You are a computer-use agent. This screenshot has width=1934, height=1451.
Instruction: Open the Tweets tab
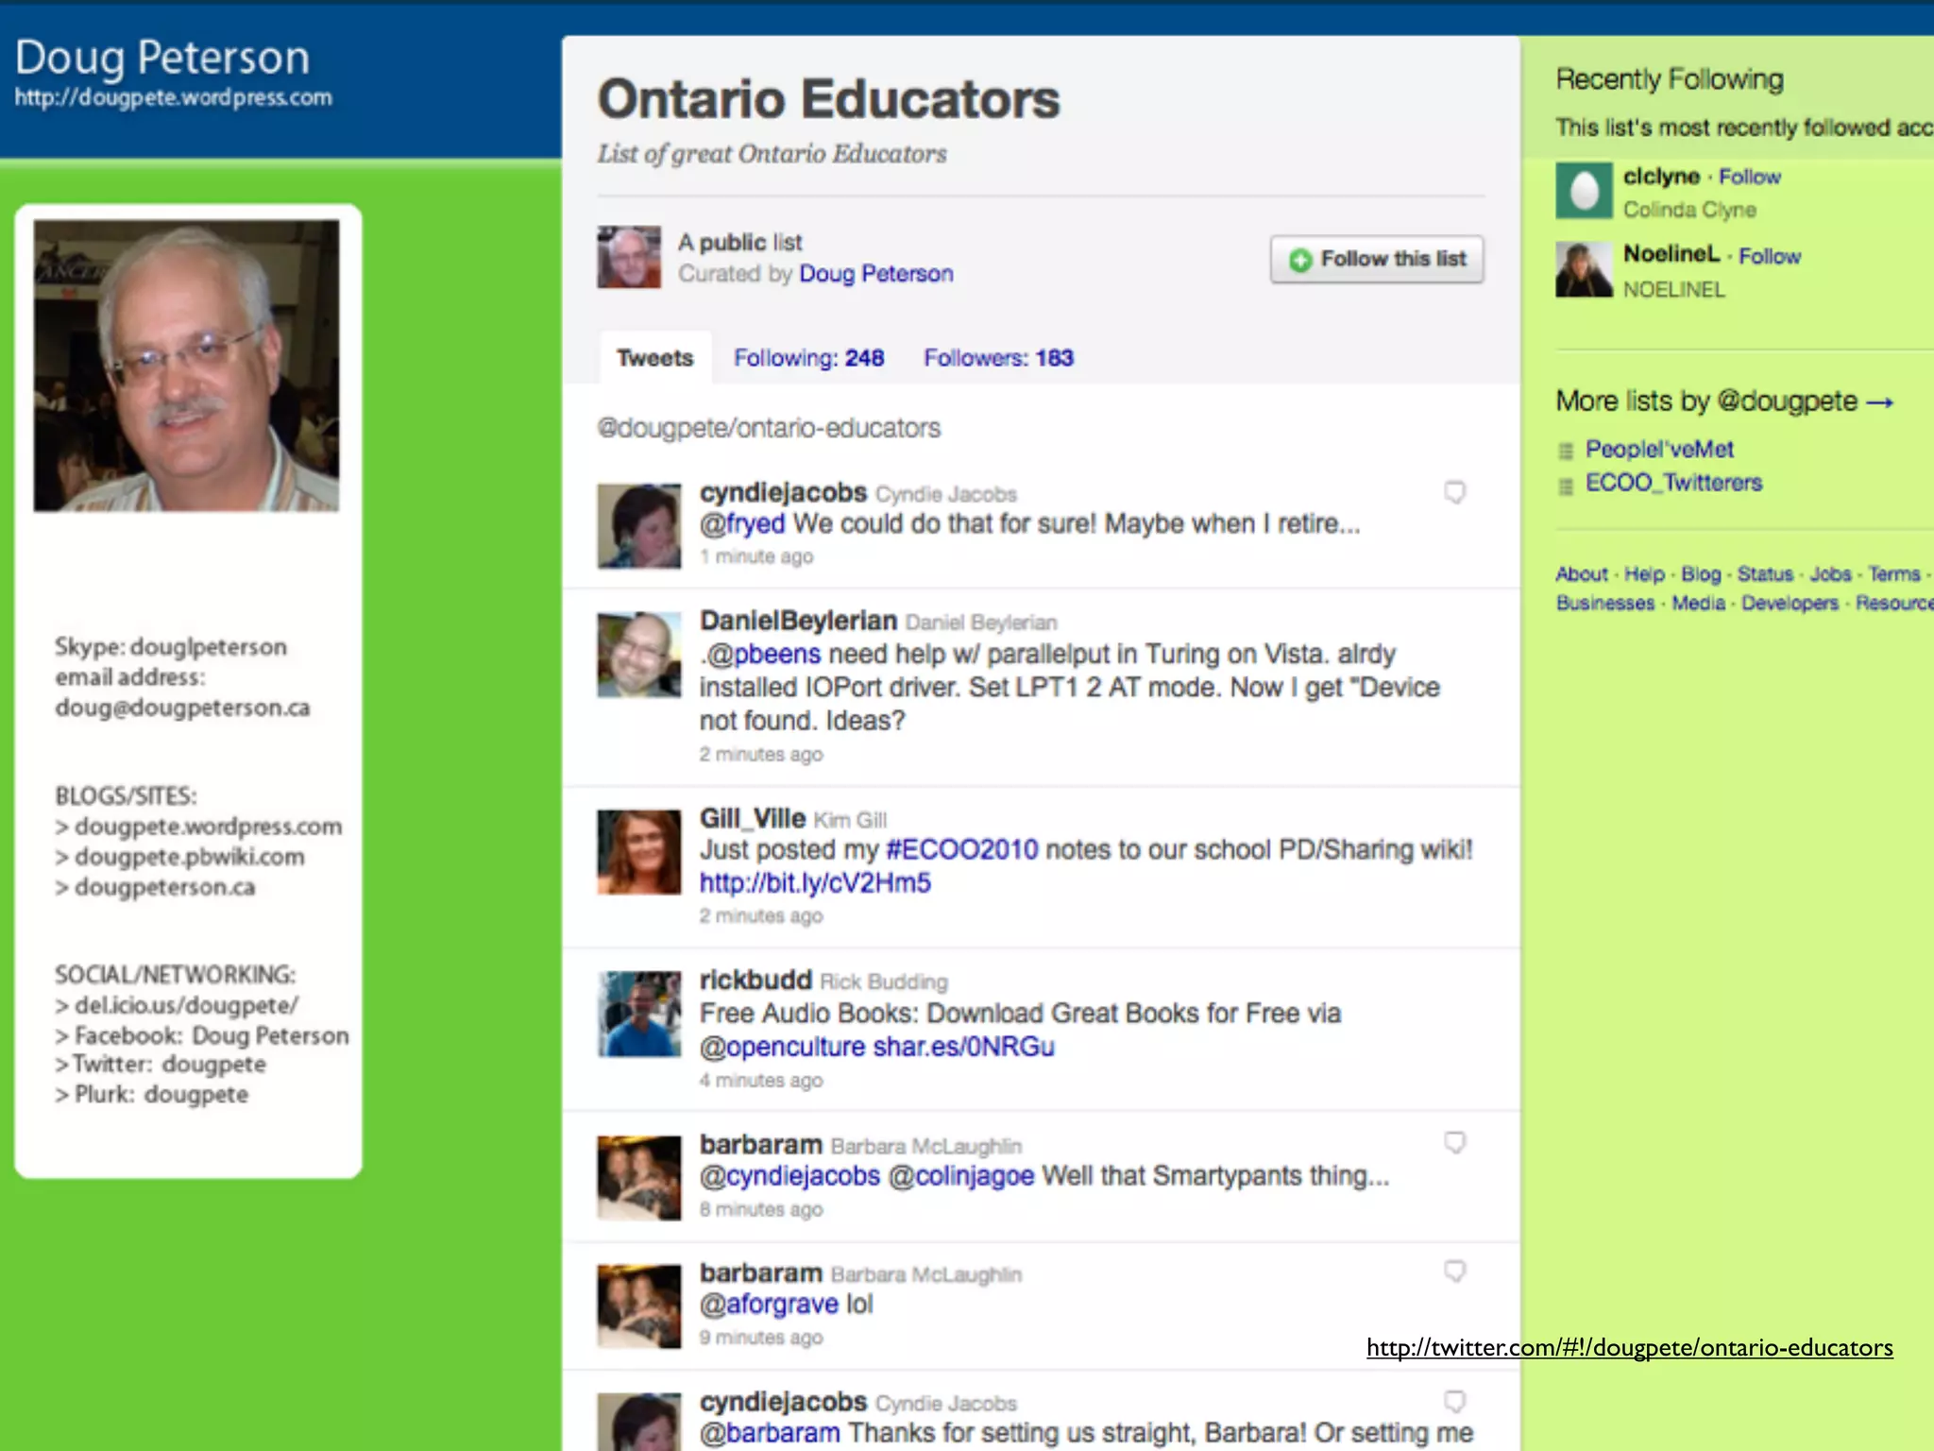tap(654, 358)
